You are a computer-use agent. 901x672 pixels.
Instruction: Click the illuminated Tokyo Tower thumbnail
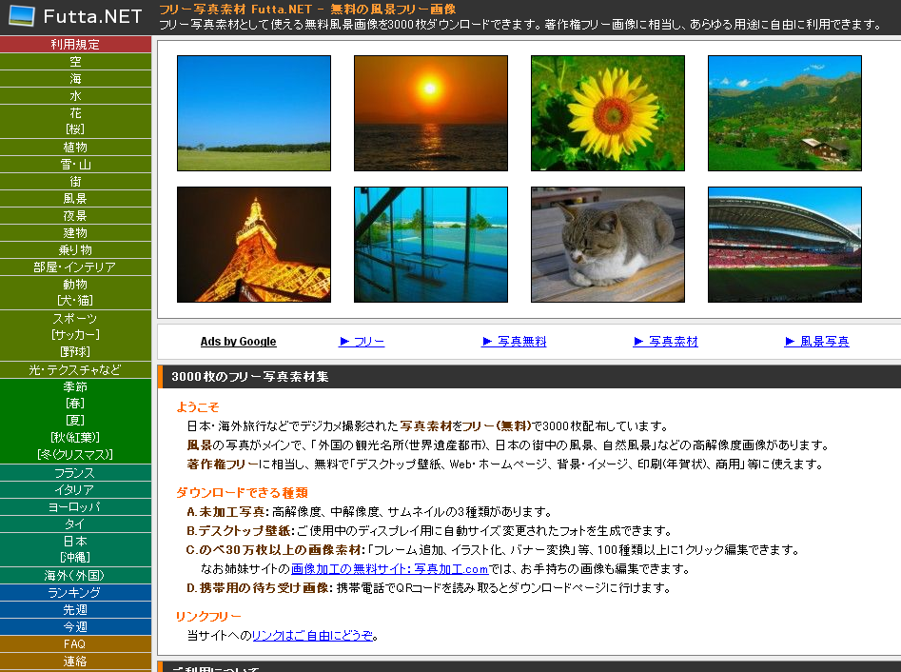tap(254, 245)
